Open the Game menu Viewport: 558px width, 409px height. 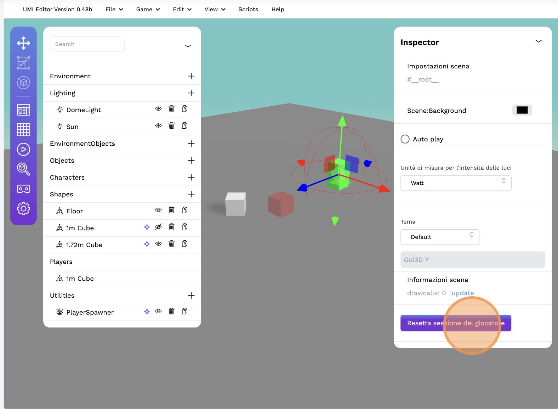click(148, 10)
